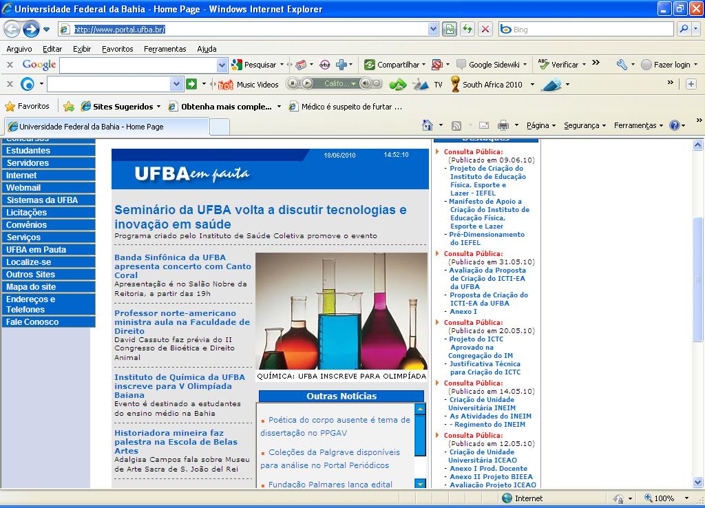Add to favorites bar with star-arrow icon
Viewport: 705px width, 508px height.
pos(69,107)
